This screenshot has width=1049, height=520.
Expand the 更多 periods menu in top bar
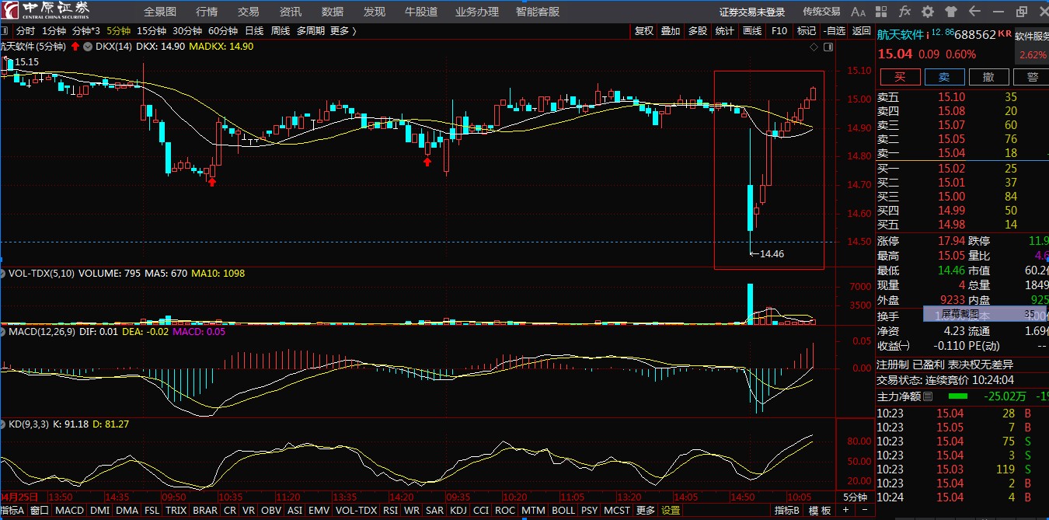[343, 31]
